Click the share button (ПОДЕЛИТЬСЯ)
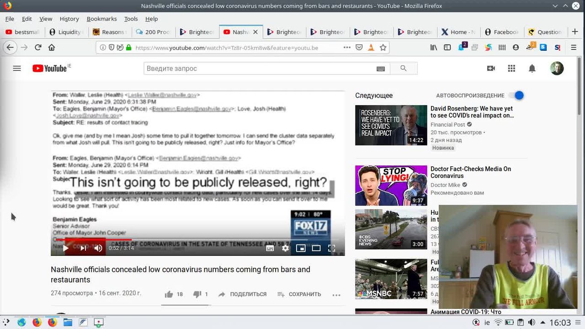 click(242, 294)
